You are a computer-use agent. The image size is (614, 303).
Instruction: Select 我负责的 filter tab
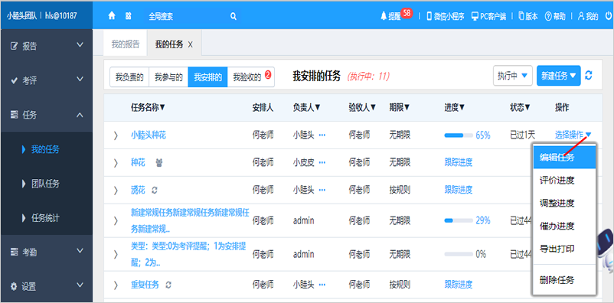click(129, 77)
